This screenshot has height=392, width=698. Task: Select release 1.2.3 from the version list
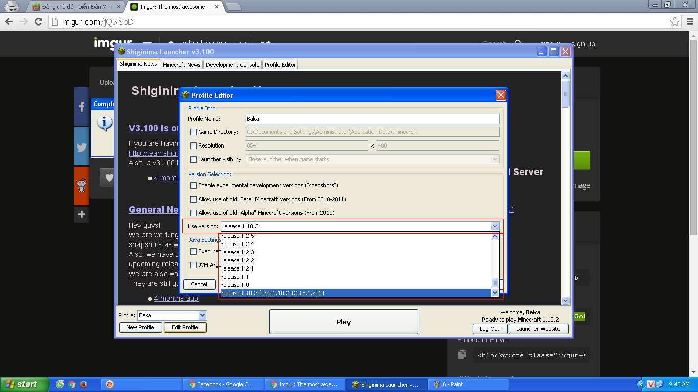(x=355, y=252)
